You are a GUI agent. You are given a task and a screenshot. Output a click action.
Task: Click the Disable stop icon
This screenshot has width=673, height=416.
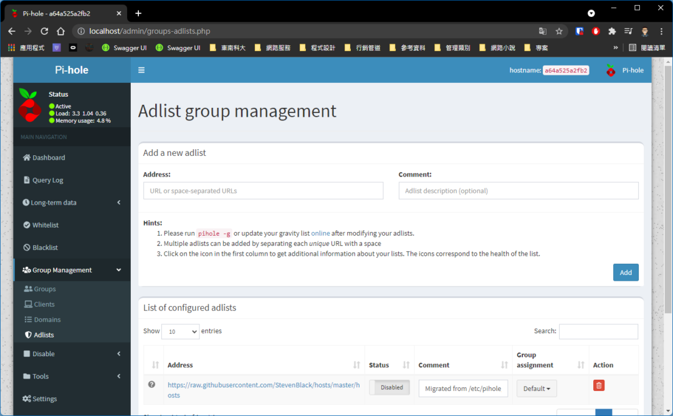[27, 354]
